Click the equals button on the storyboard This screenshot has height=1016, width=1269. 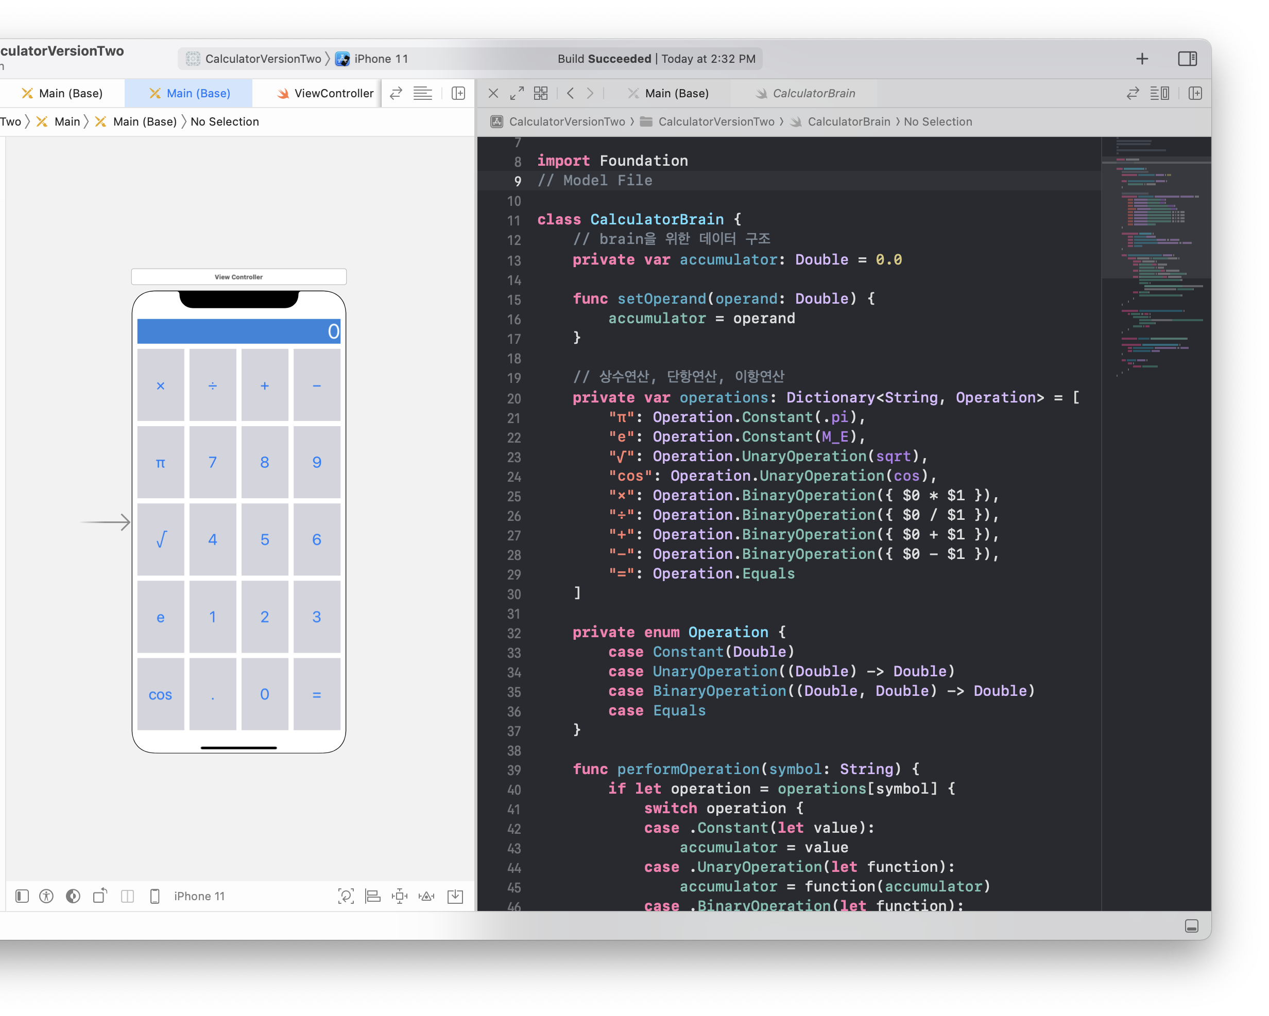click(317, 695)
